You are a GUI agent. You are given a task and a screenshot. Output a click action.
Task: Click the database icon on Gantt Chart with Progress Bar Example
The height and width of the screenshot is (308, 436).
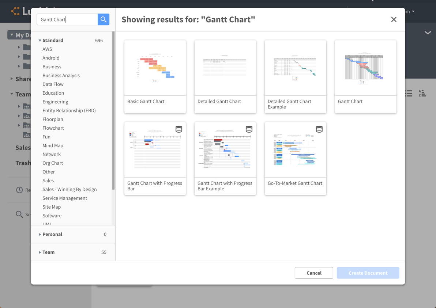[x=249, y=129]
